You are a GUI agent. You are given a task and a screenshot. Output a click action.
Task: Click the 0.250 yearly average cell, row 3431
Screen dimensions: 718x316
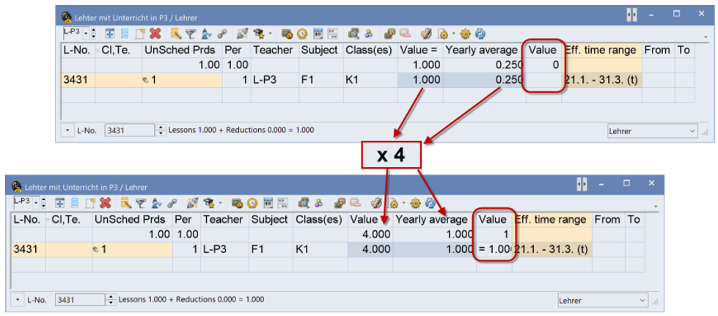pyautogui.click(x=483, y=80)
